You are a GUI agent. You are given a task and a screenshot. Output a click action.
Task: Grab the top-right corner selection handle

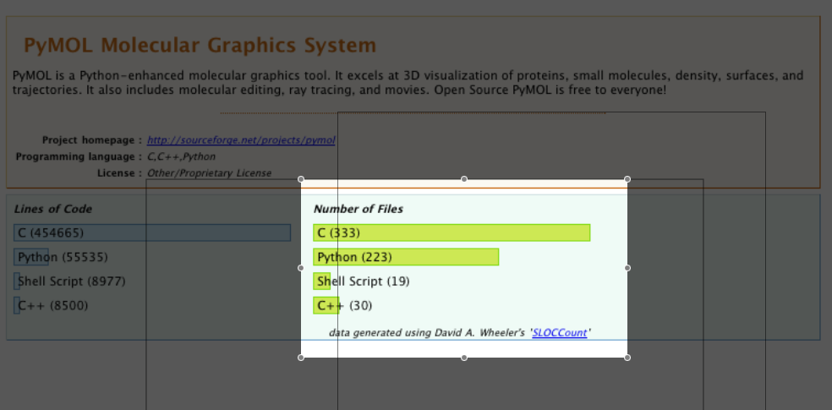click(627, 179)
